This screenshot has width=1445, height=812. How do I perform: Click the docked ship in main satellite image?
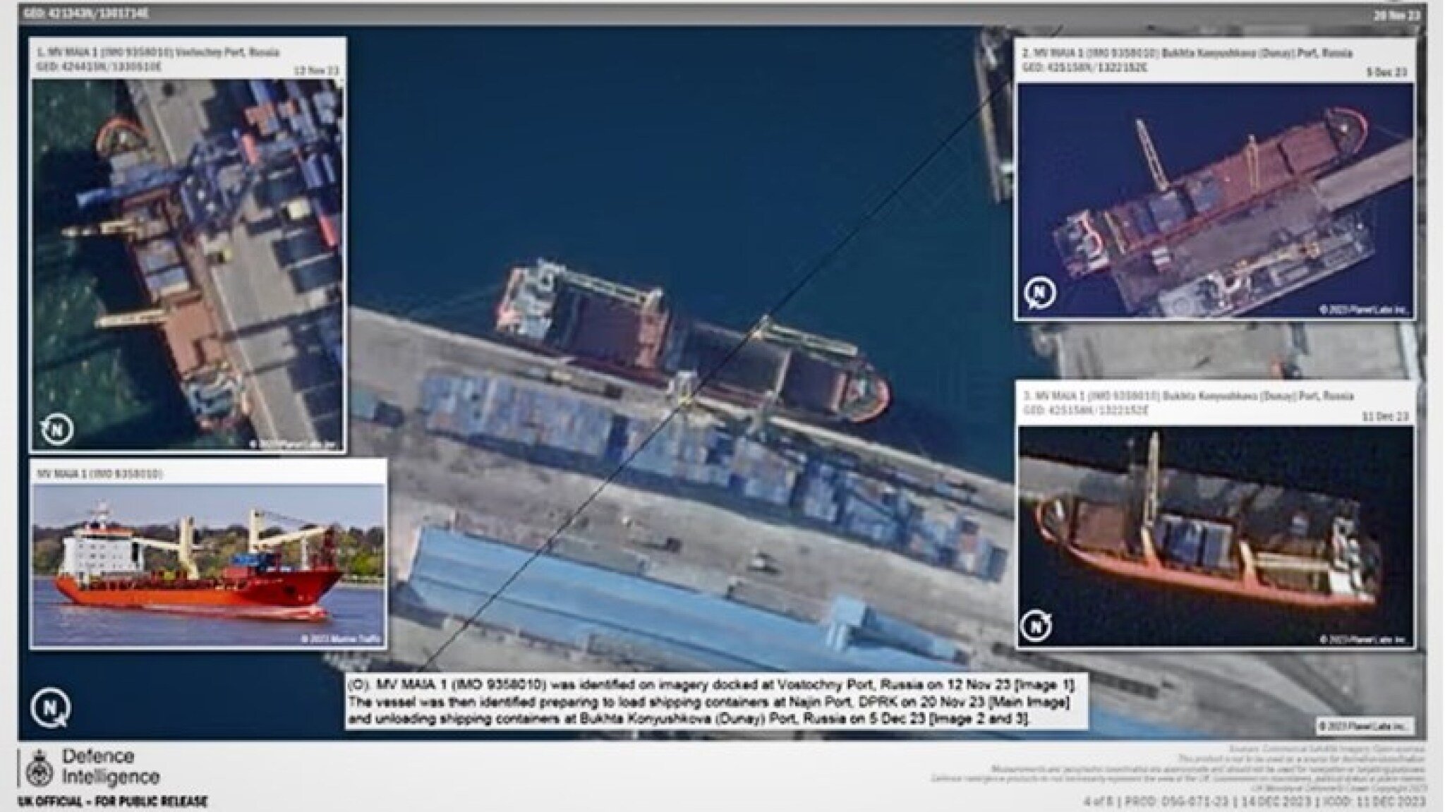(x=691, y=346)
